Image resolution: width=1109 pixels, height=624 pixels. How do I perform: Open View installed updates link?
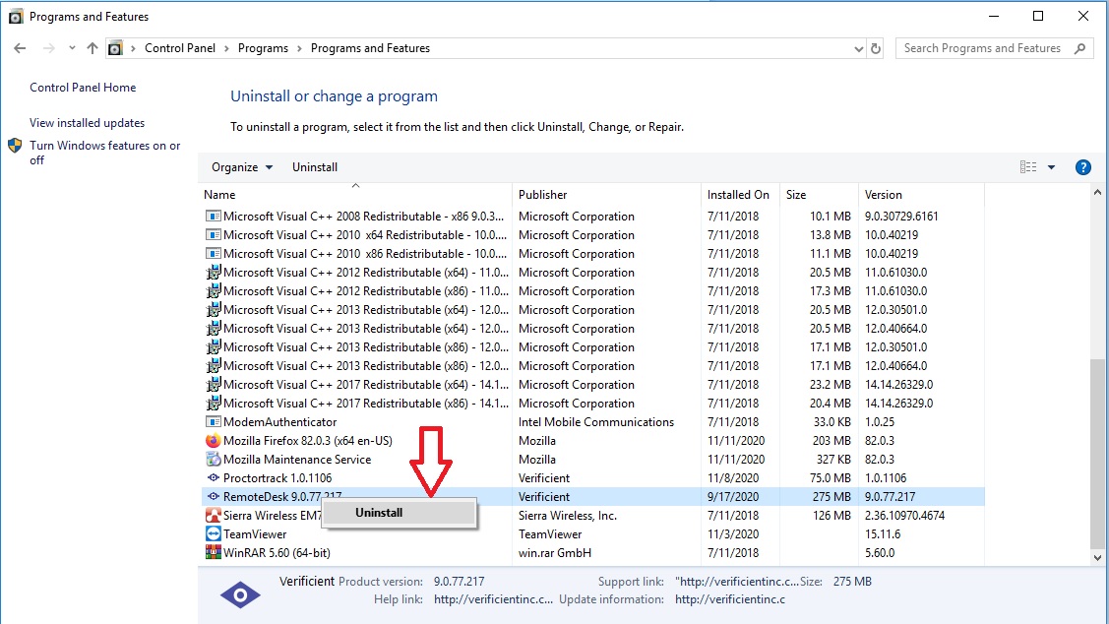coord(87,122)
